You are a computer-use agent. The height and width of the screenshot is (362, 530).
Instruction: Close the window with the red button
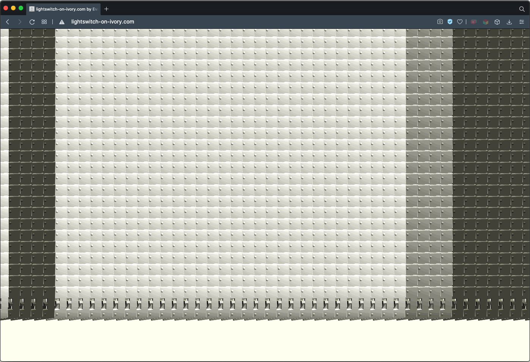point(6,8)
